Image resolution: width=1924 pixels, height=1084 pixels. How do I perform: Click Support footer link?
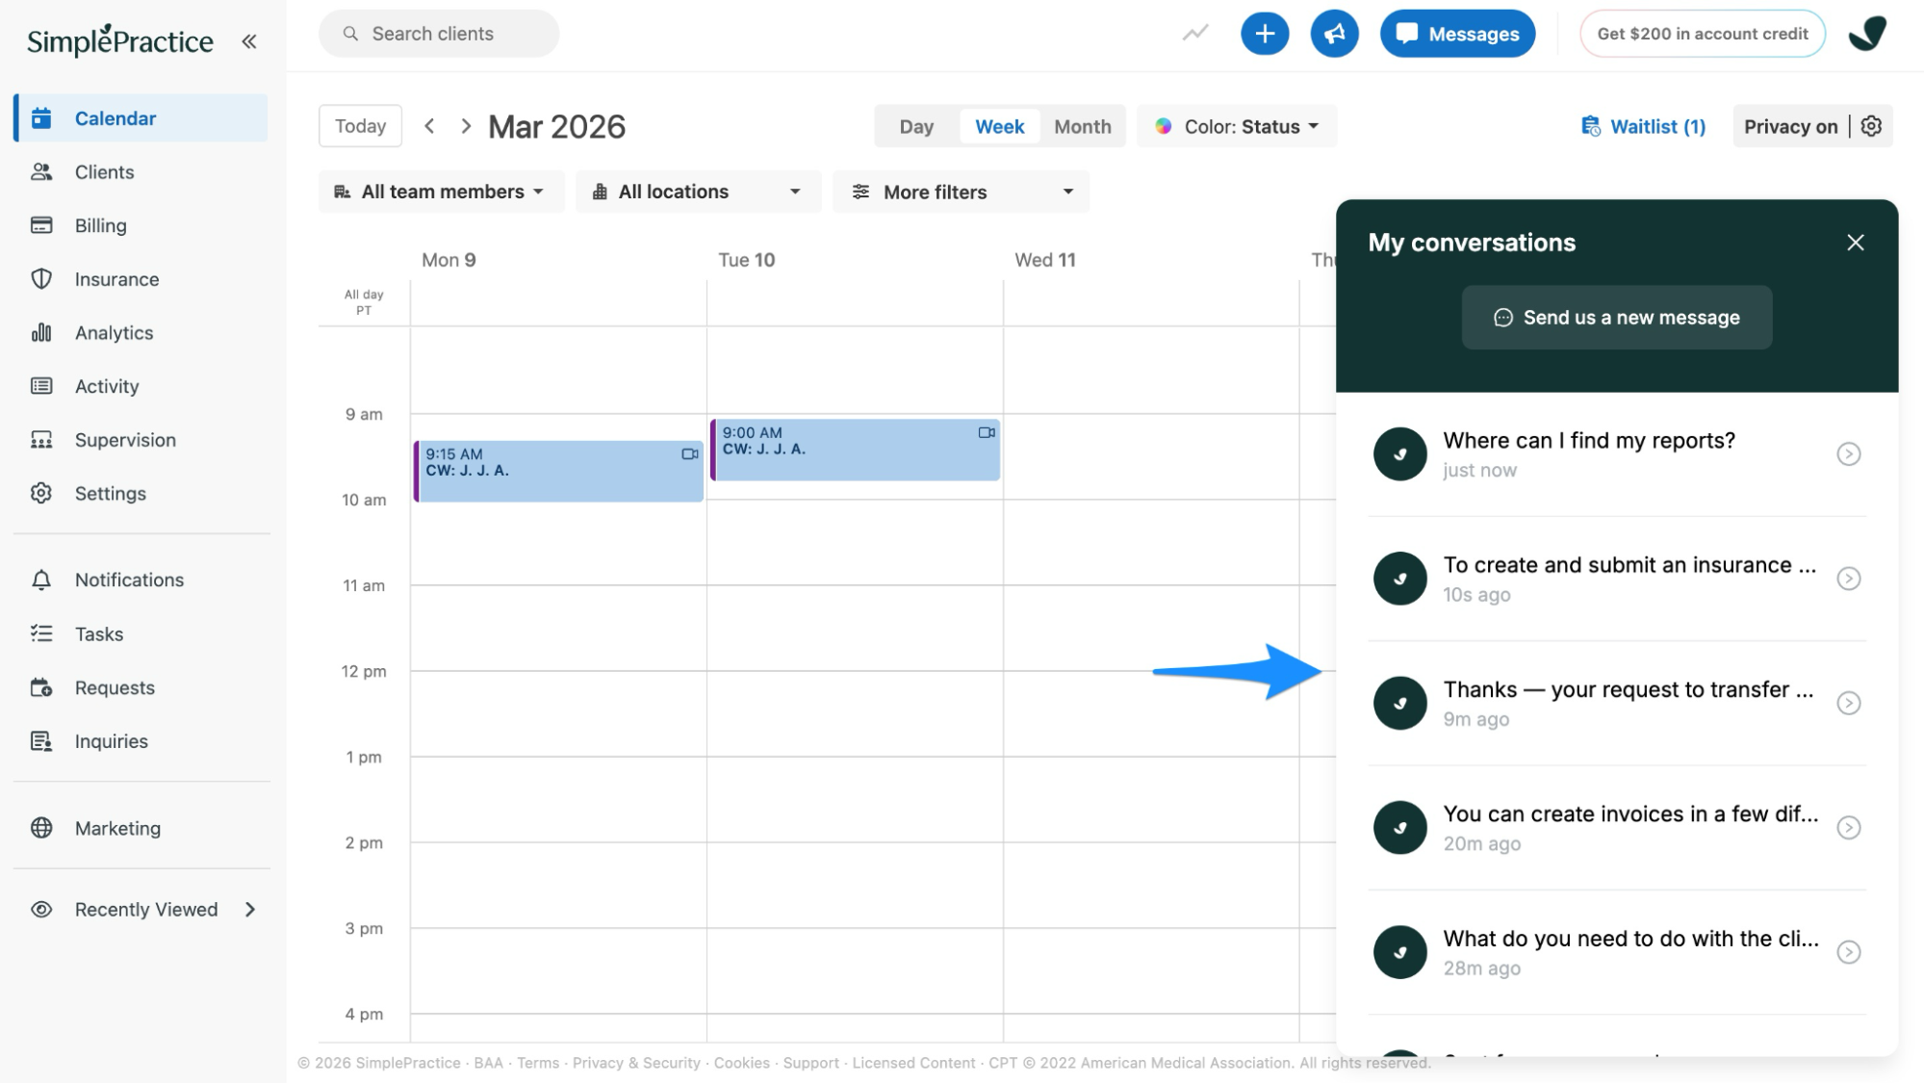810,1063
